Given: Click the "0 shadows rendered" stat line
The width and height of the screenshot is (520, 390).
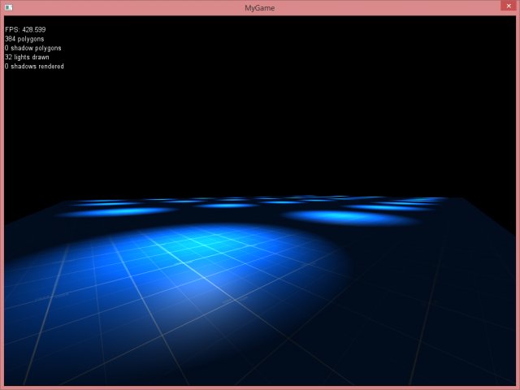Looking at the screenshot, I should [34, 66].
